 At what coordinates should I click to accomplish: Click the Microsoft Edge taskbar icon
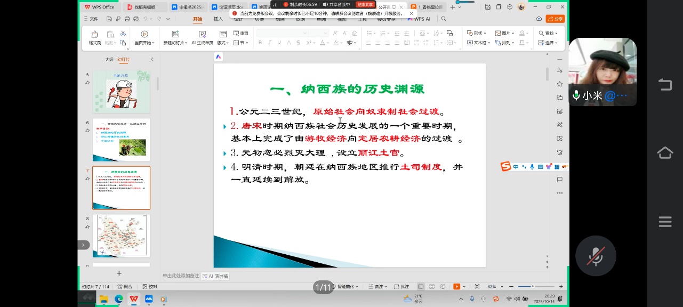118,299
